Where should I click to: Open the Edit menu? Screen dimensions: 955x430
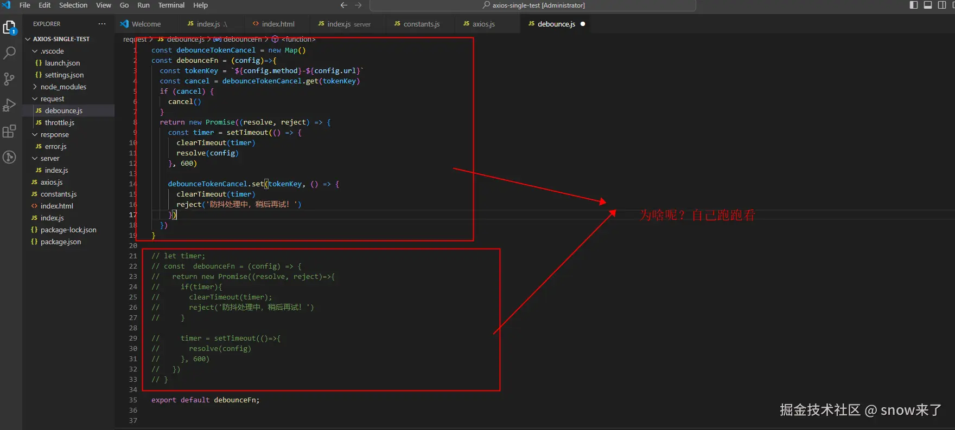click(x=44, y=5)
